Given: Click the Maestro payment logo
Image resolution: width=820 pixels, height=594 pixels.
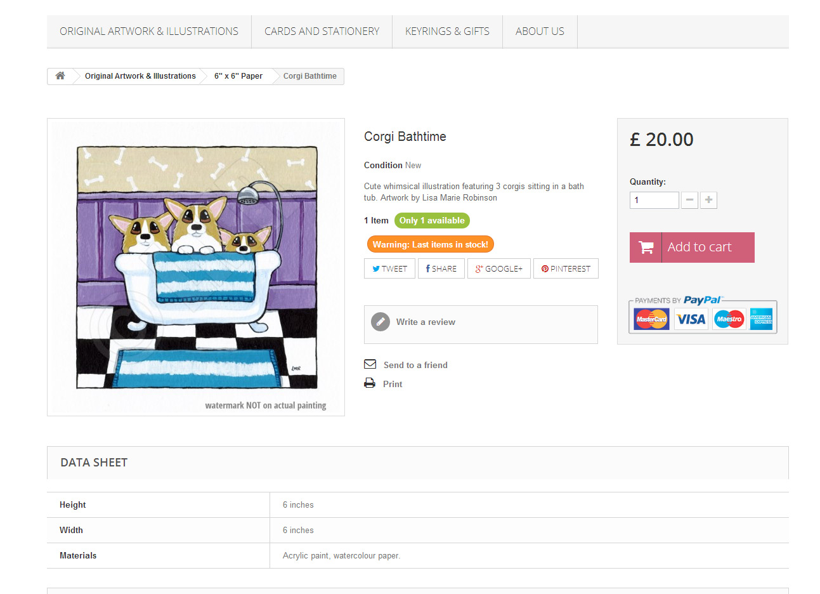Looking at the screenshot, I should [729, 319].
